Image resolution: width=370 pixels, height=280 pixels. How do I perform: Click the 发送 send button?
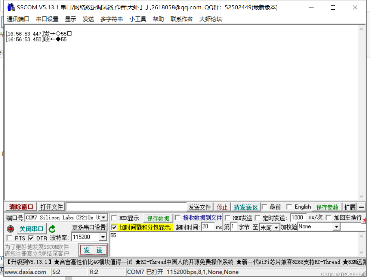(93, 250)
